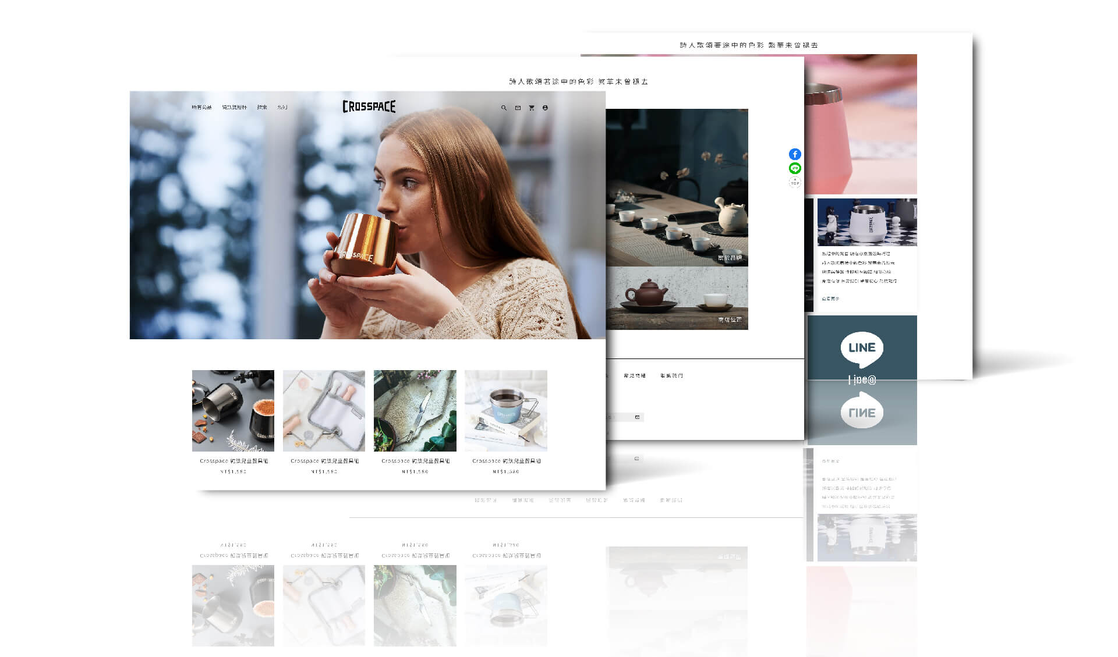Click product title under black cups image

pyautogui.click(x=233, y=461)
